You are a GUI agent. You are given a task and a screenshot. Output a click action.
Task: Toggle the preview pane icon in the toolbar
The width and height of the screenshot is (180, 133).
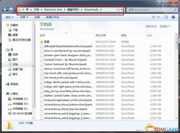[166, 17]
